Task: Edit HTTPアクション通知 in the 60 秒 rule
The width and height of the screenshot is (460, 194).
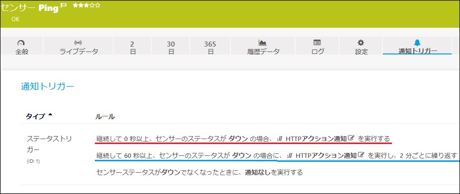Action: click(x=362, y=154)
